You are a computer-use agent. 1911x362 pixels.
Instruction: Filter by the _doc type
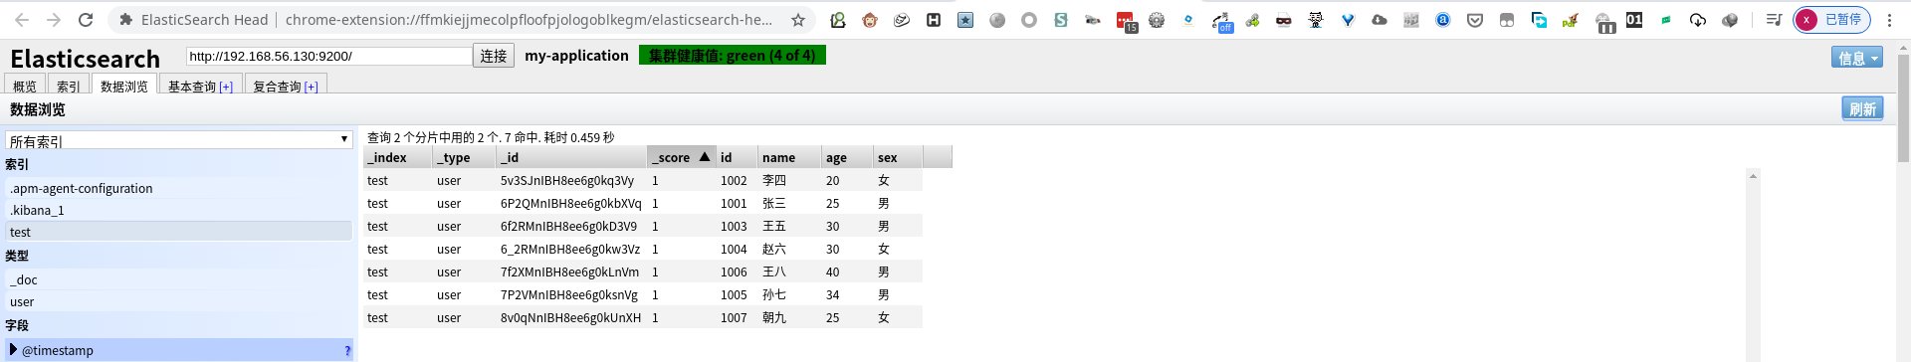179,279
